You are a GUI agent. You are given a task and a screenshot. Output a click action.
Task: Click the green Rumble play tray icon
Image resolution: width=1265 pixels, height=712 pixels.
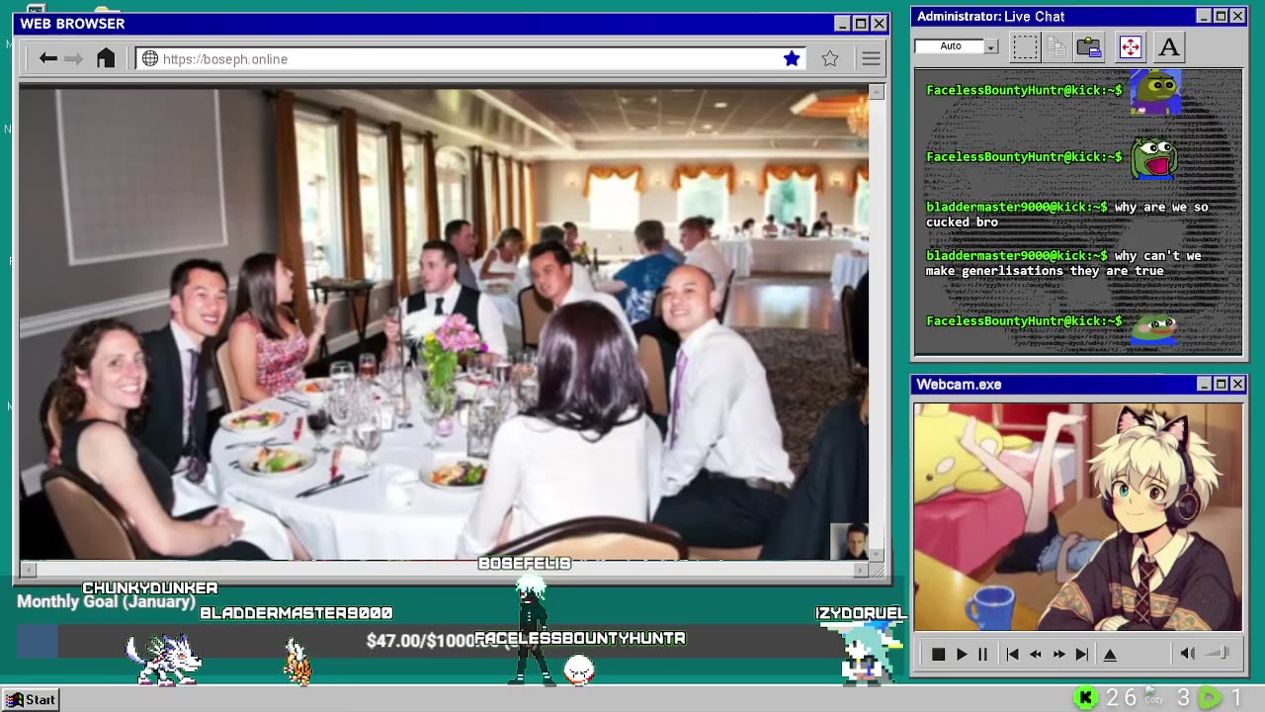tap(1210, 698)
